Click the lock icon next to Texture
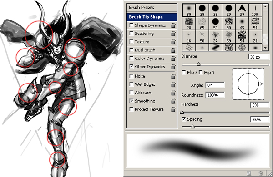This screenshot has width=273, height=177. click(173, 42)
